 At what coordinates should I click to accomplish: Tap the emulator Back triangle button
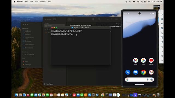[x=162, y=47]
